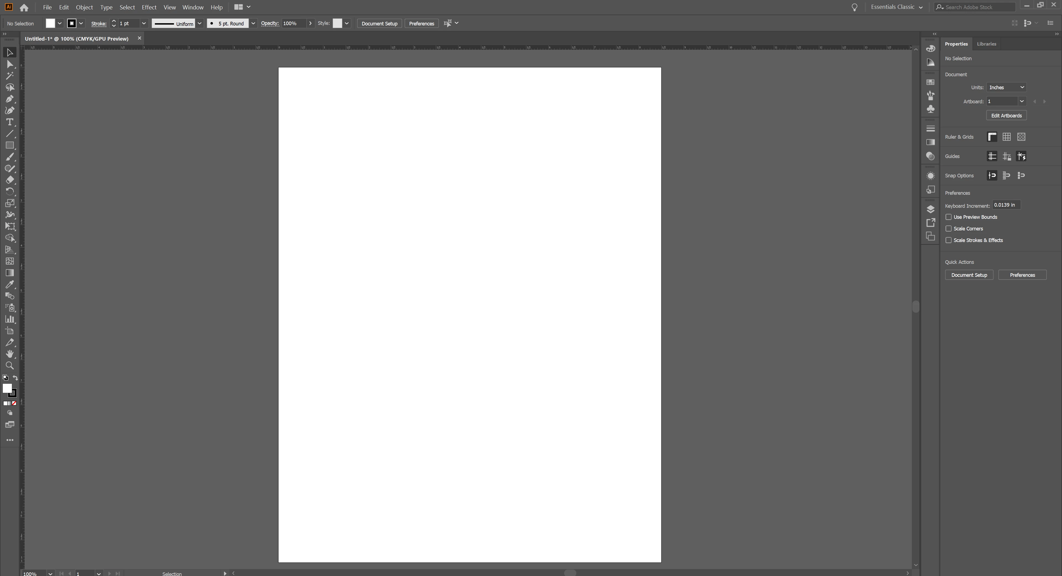Click Document Setup in Quick Actions
The image size is (1062, 576).
[969, 275]
